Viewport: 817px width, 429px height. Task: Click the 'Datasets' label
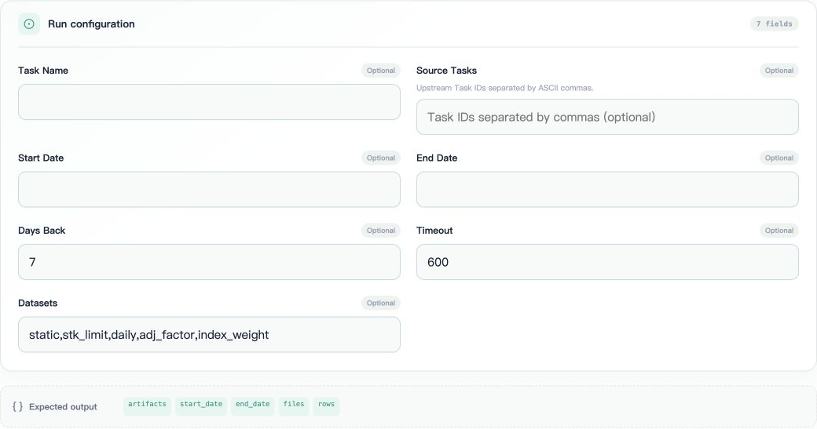click(38, 303)
